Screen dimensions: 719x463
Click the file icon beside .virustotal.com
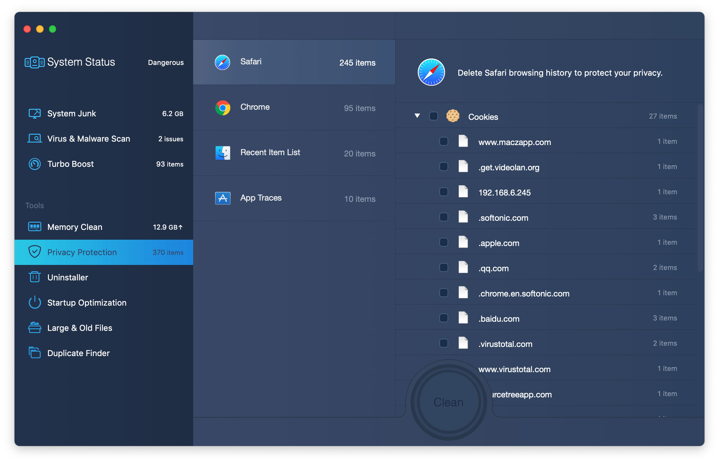tap(463, 343)
